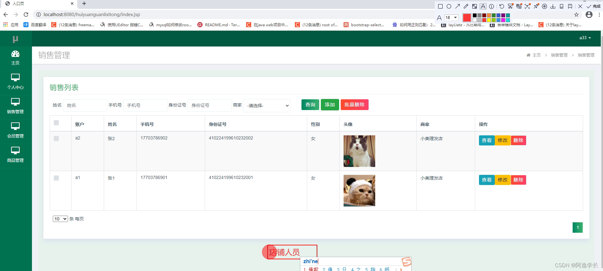Open 商品管理 in the sidebar
The height and width of the screenshot is (271, 603).
(16, 155)
